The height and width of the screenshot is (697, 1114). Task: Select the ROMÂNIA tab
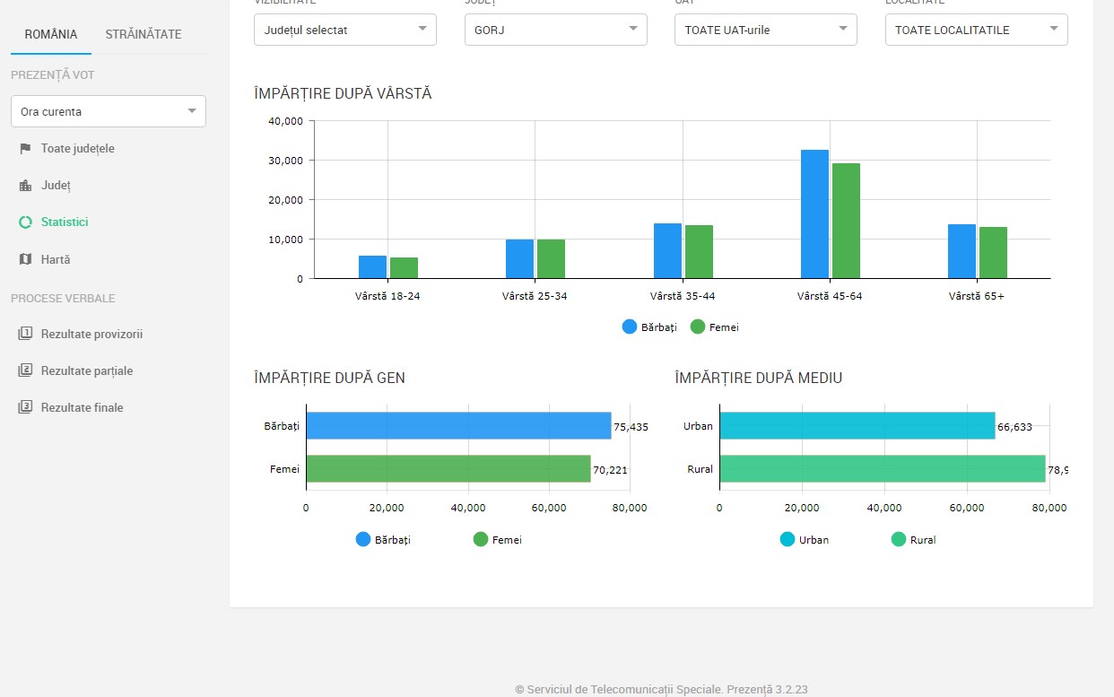pos(51,34)
